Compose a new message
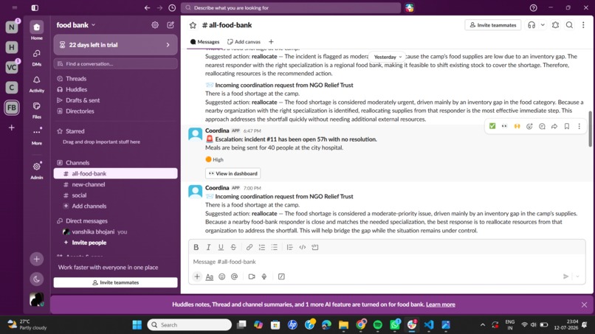The width and height of the screenshot is (595, 334). (x=171, y=25)
